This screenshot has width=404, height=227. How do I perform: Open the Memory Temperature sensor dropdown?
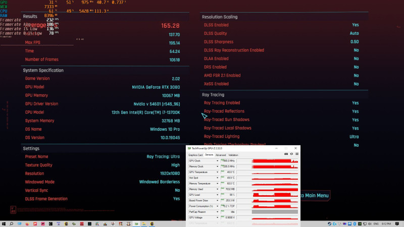tap(217, 184)
